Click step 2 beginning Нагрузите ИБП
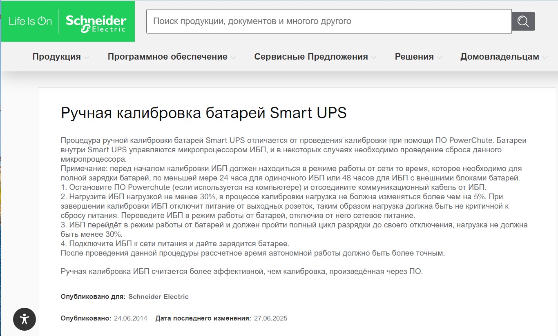Screen dimensions: 558x336 coord(285,206)
